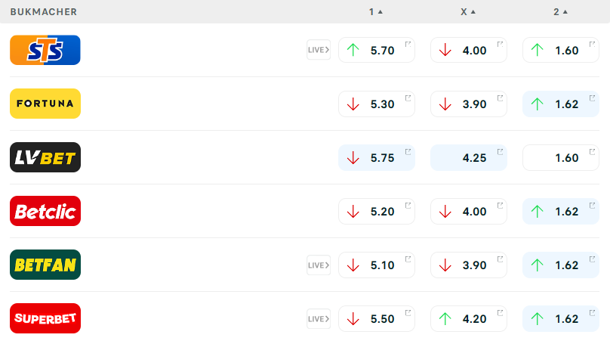Choose Fortuna away win odds 1.62
Image resolution: width=610 pixels, height=344 pixels.
561,104
